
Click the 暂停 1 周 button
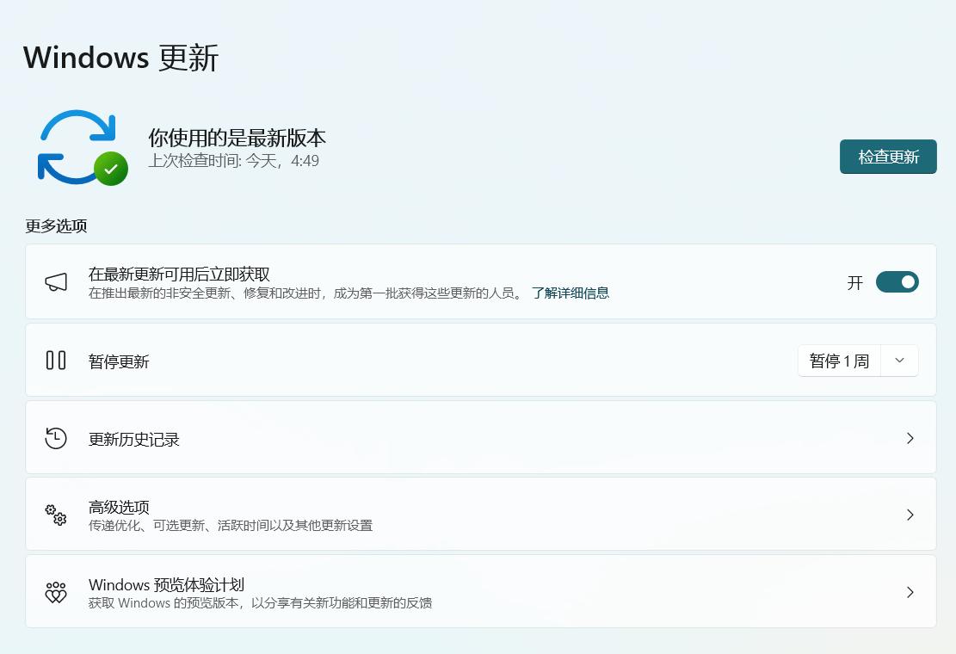(840, 361)
